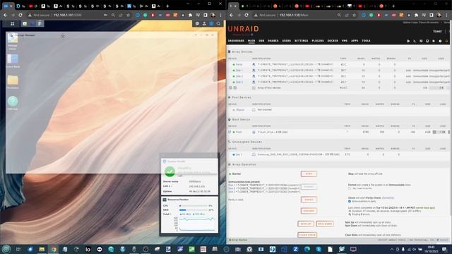The height and width of the screenshot is (254, 452).
Task: Click the Resource Monitor widget icon
Action: (x=165, y=200)
